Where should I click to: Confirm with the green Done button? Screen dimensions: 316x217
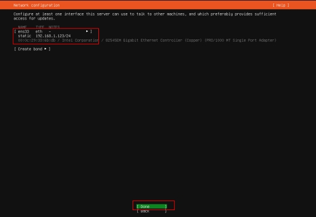coord(151,207)
